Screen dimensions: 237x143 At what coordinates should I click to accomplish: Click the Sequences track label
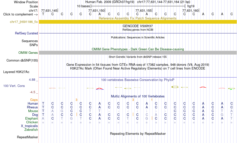click(30, 41)
